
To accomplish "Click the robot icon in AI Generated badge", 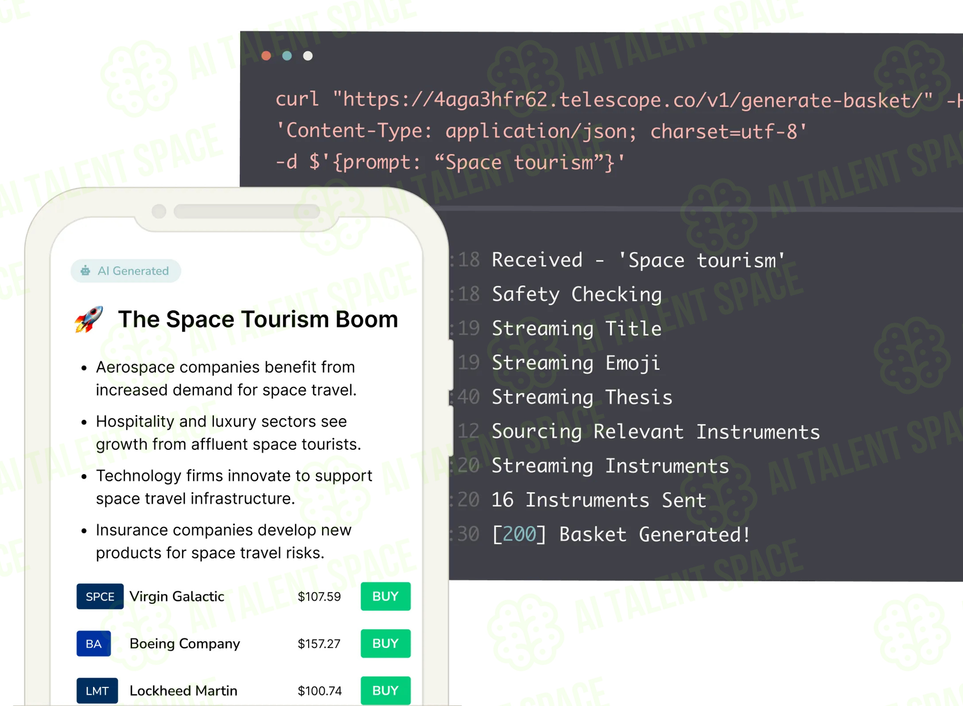I will click(x=85, y=271).
